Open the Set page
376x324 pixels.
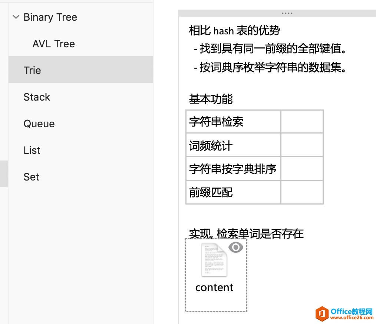click(x=31, y=177)
